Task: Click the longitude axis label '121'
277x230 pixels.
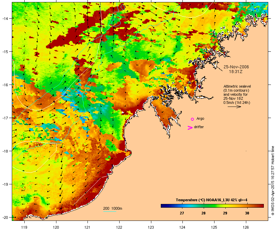Action: click(87, 227)
